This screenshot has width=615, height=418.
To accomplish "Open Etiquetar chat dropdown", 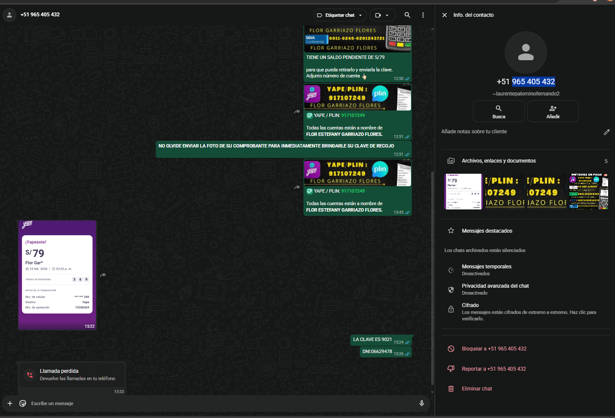I will click(340, 15).
